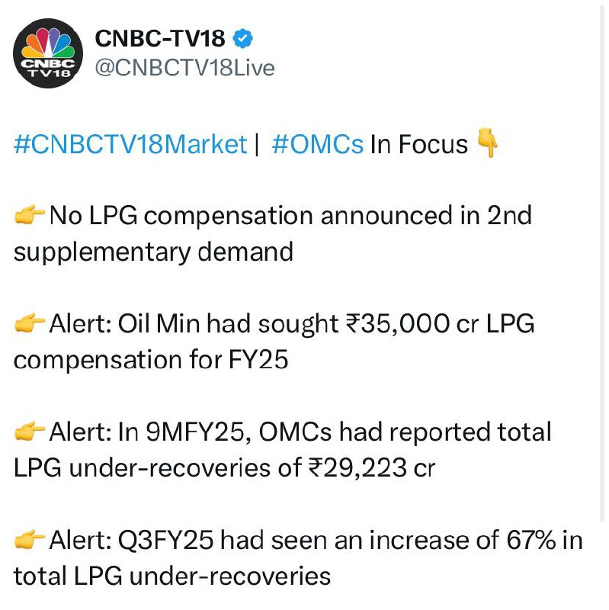Click the downward pointing hand emoji
Viewport: 609px width, 610px height.
487,143
